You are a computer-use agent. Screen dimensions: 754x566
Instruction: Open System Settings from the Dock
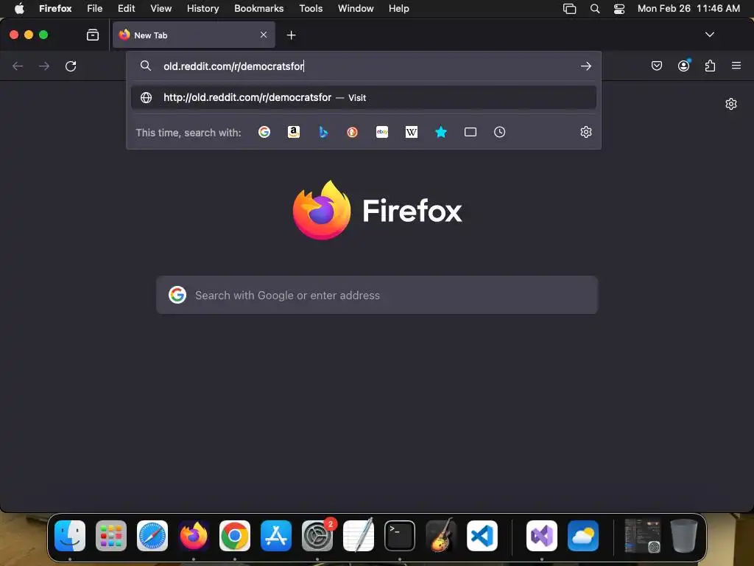tap(317, 536)
